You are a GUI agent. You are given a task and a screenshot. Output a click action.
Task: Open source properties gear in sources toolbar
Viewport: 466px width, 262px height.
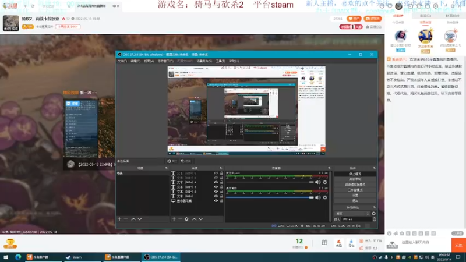click(186, 219)
